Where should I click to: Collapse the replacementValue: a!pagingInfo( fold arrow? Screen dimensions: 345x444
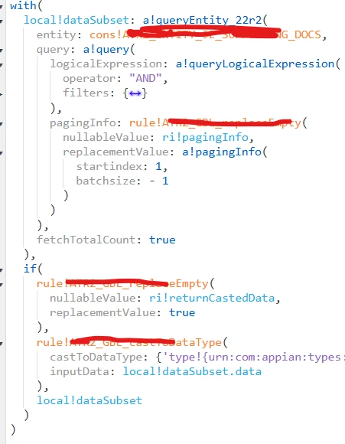click(2, 153)
